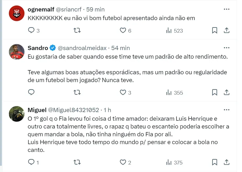Reply to Miguel's tweet
This screenshot has height=172, width=242.
(31, 162)
